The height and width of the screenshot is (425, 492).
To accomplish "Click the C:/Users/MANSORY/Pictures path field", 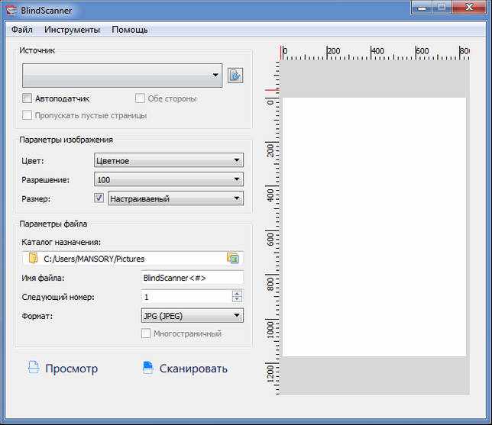I will point(133,258).
